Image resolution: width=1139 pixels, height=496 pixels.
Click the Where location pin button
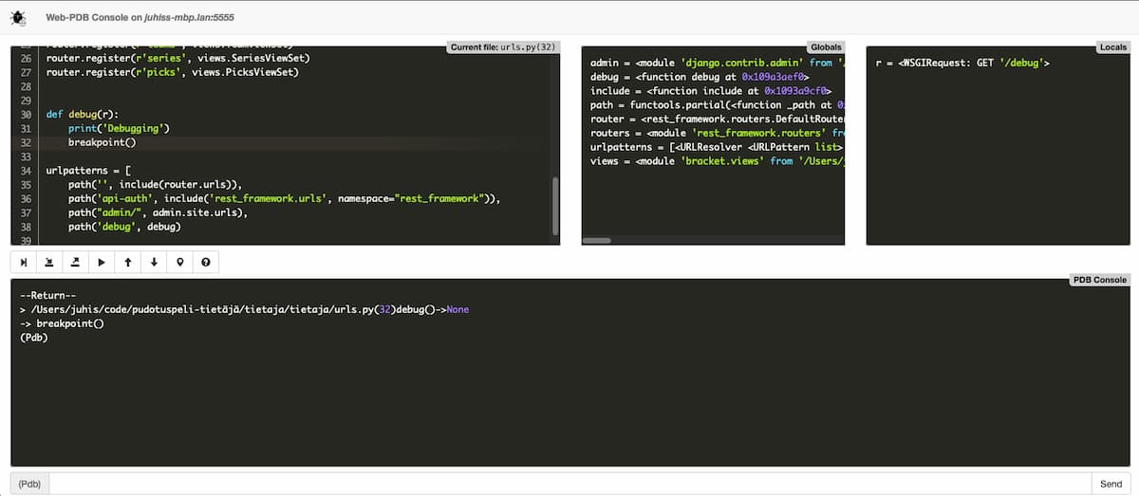[180, 262]
